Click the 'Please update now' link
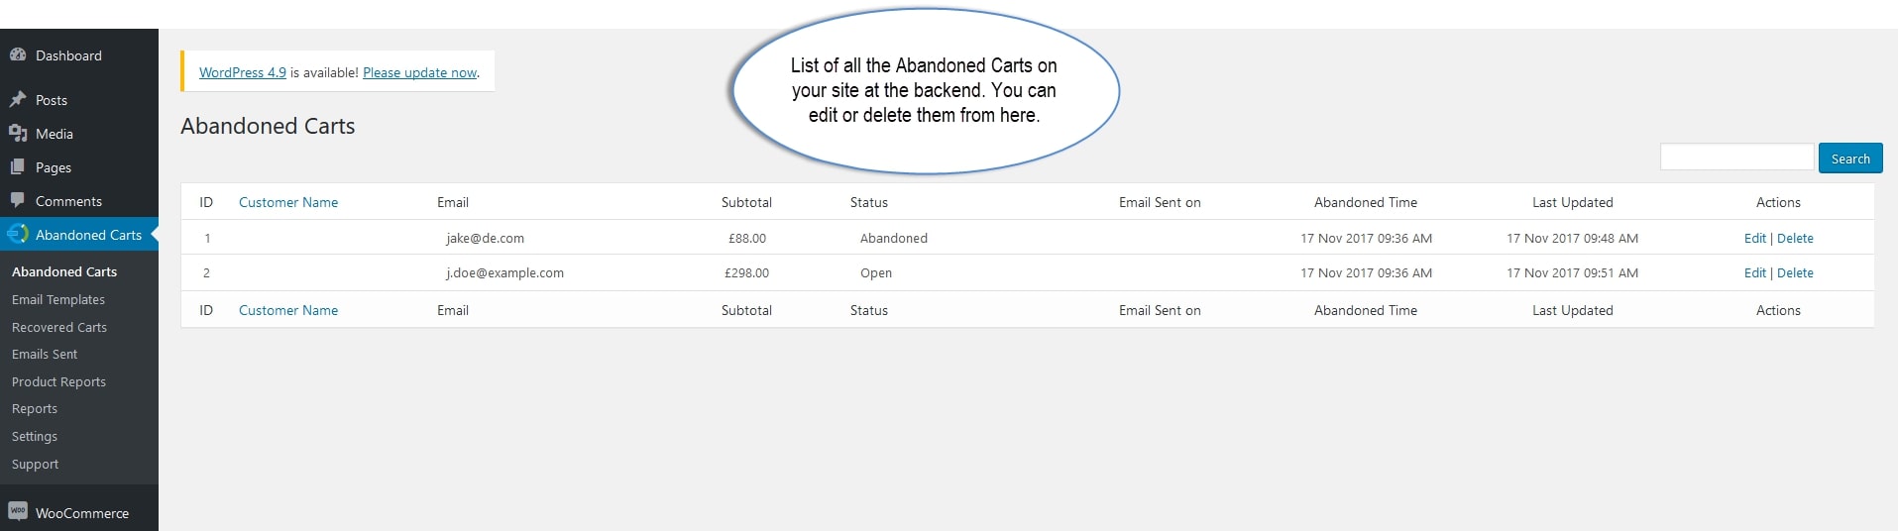 420,72
